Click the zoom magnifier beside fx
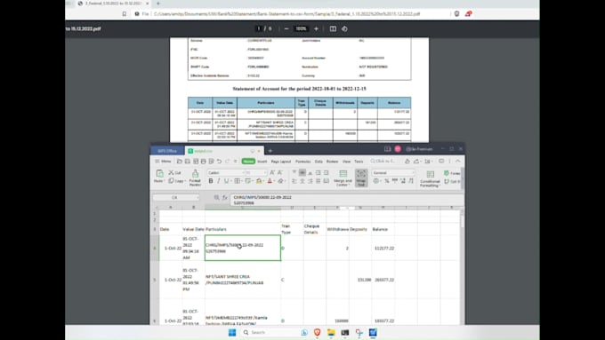 click(x=216, y=198)
